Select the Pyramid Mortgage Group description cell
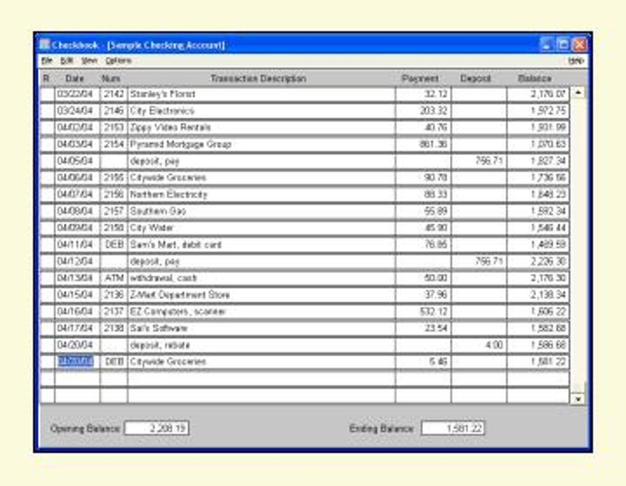The image size is (626, 486). (261, 144)
